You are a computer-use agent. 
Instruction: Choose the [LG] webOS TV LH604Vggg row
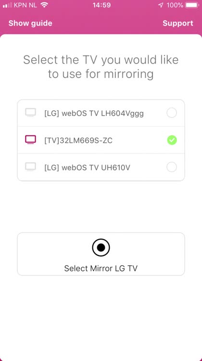pos(101,113)
